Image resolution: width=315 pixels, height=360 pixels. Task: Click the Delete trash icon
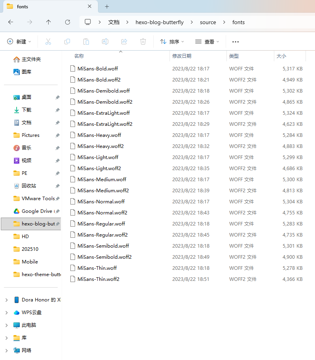pyautogui.click(x=143, y=42)
